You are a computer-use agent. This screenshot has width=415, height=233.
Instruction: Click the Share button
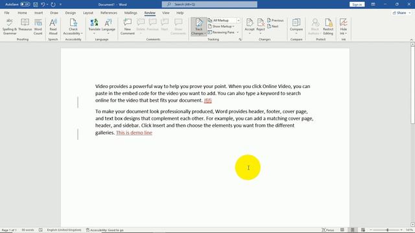(x=401, y=13)
